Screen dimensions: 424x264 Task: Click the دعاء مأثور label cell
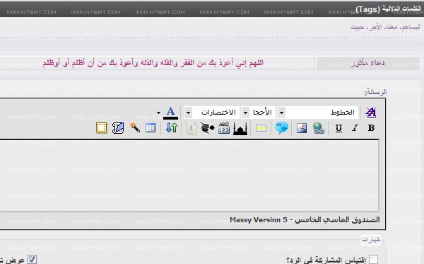click(367, 64)
